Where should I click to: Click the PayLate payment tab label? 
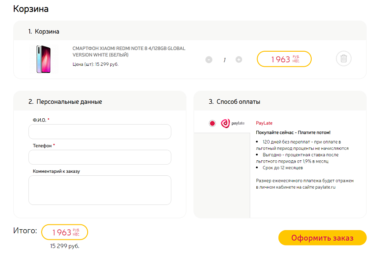coord(263,123)
